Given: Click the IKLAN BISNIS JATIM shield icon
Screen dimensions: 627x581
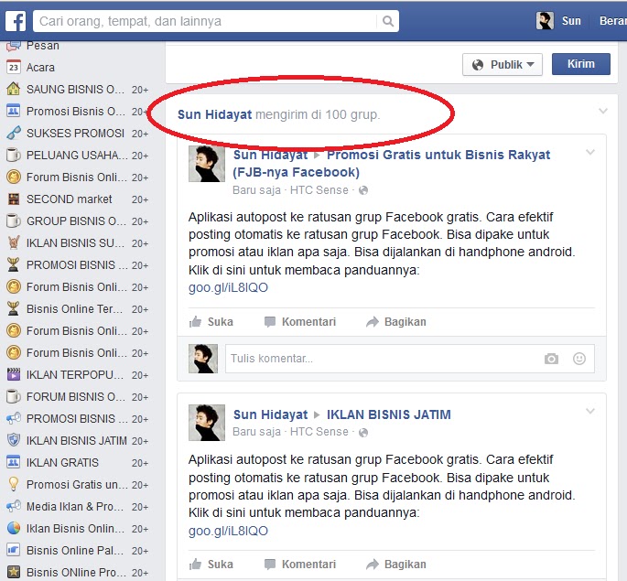Looking at the screenshot, I should (13, 440).
